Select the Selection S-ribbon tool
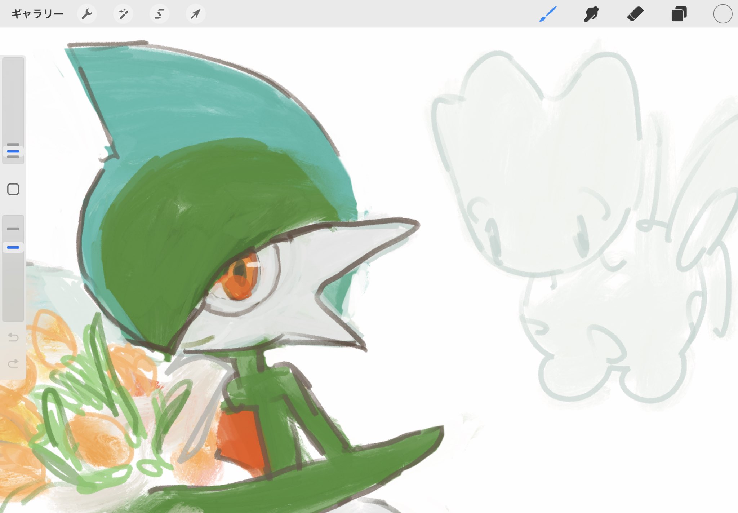This screenshot has height=513, width=738. [x=159, y=14]
